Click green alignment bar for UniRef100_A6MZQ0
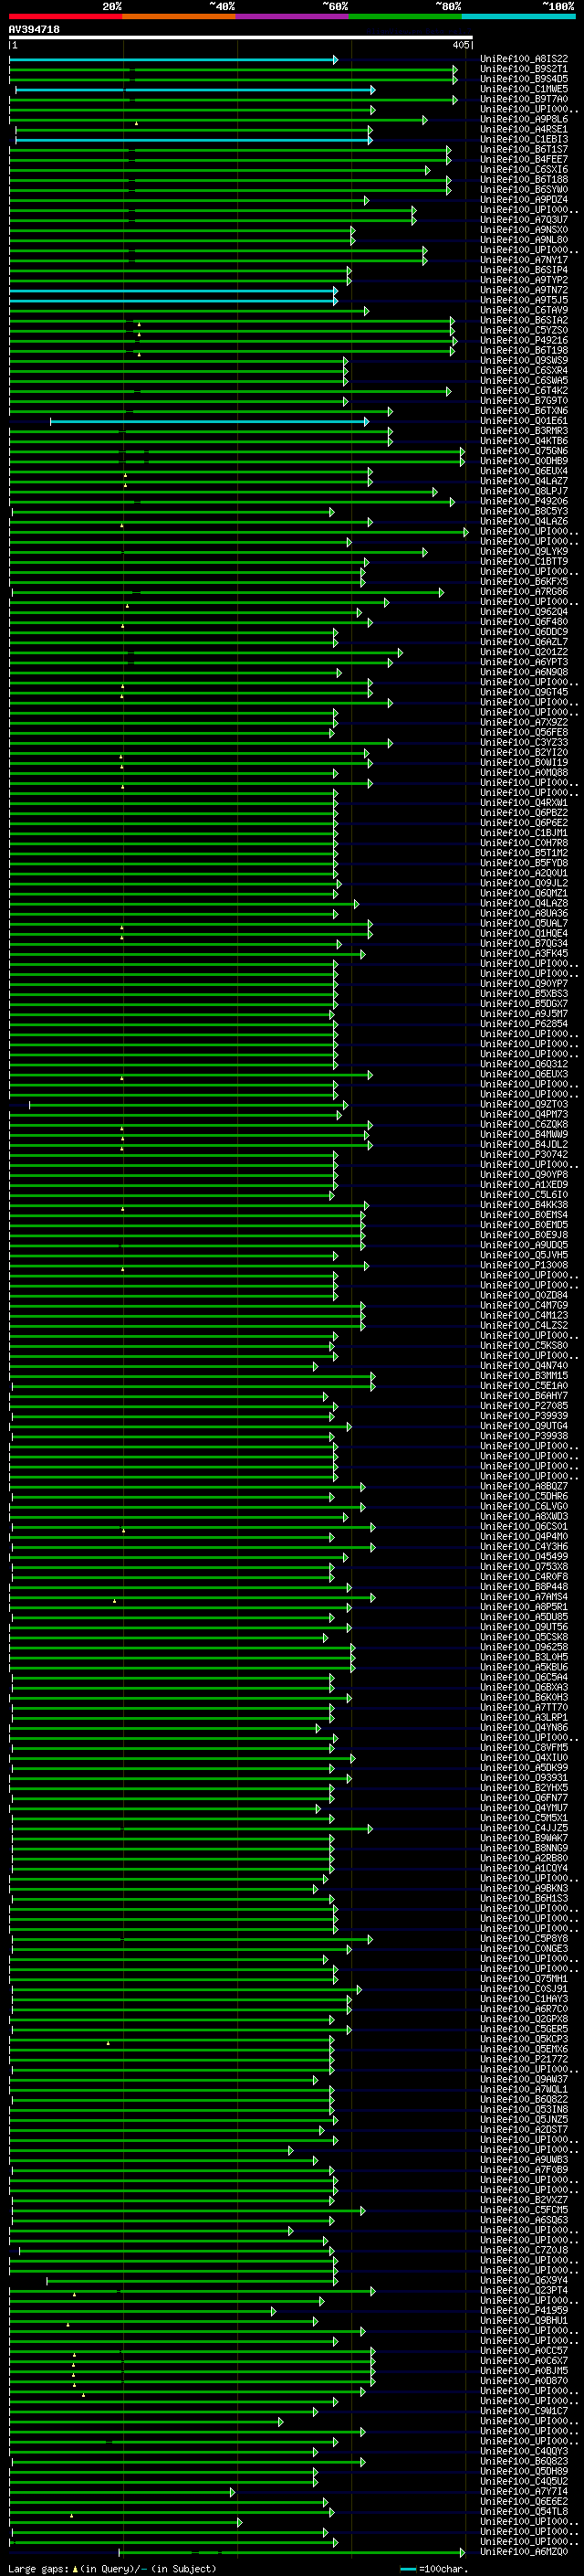Screen dimensions: 584x2576 pyautogui.click(x=291, y=2552)
